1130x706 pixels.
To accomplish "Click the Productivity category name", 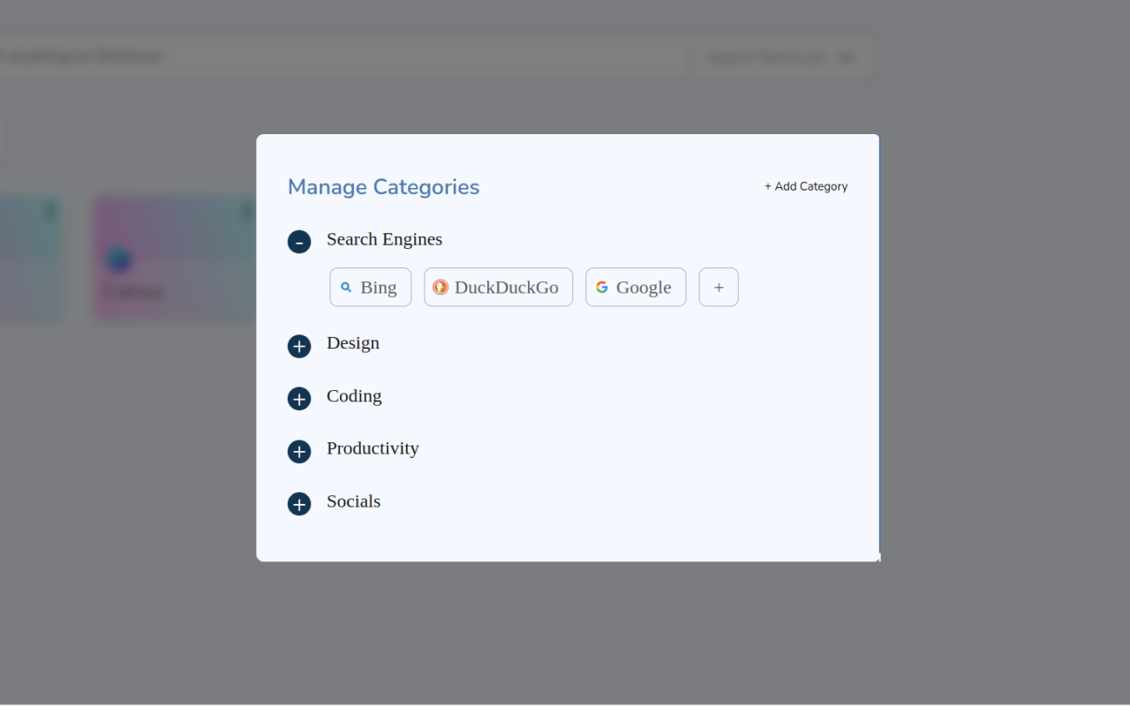I will (x=373, y=448).
